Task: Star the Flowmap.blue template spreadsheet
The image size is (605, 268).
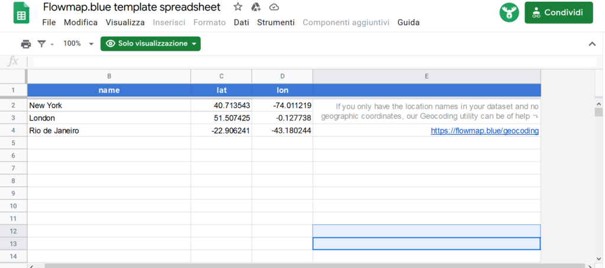Action: click(238, 7)
